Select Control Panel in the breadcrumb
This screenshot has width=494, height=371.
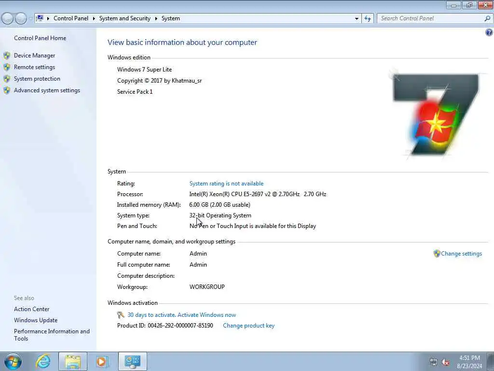pos(71,18)
